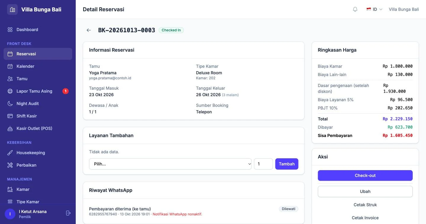The height and width of the screenshot is (224, 426).
Task: Open the Dashboard grid icon
Action: [x=10, y=30]
